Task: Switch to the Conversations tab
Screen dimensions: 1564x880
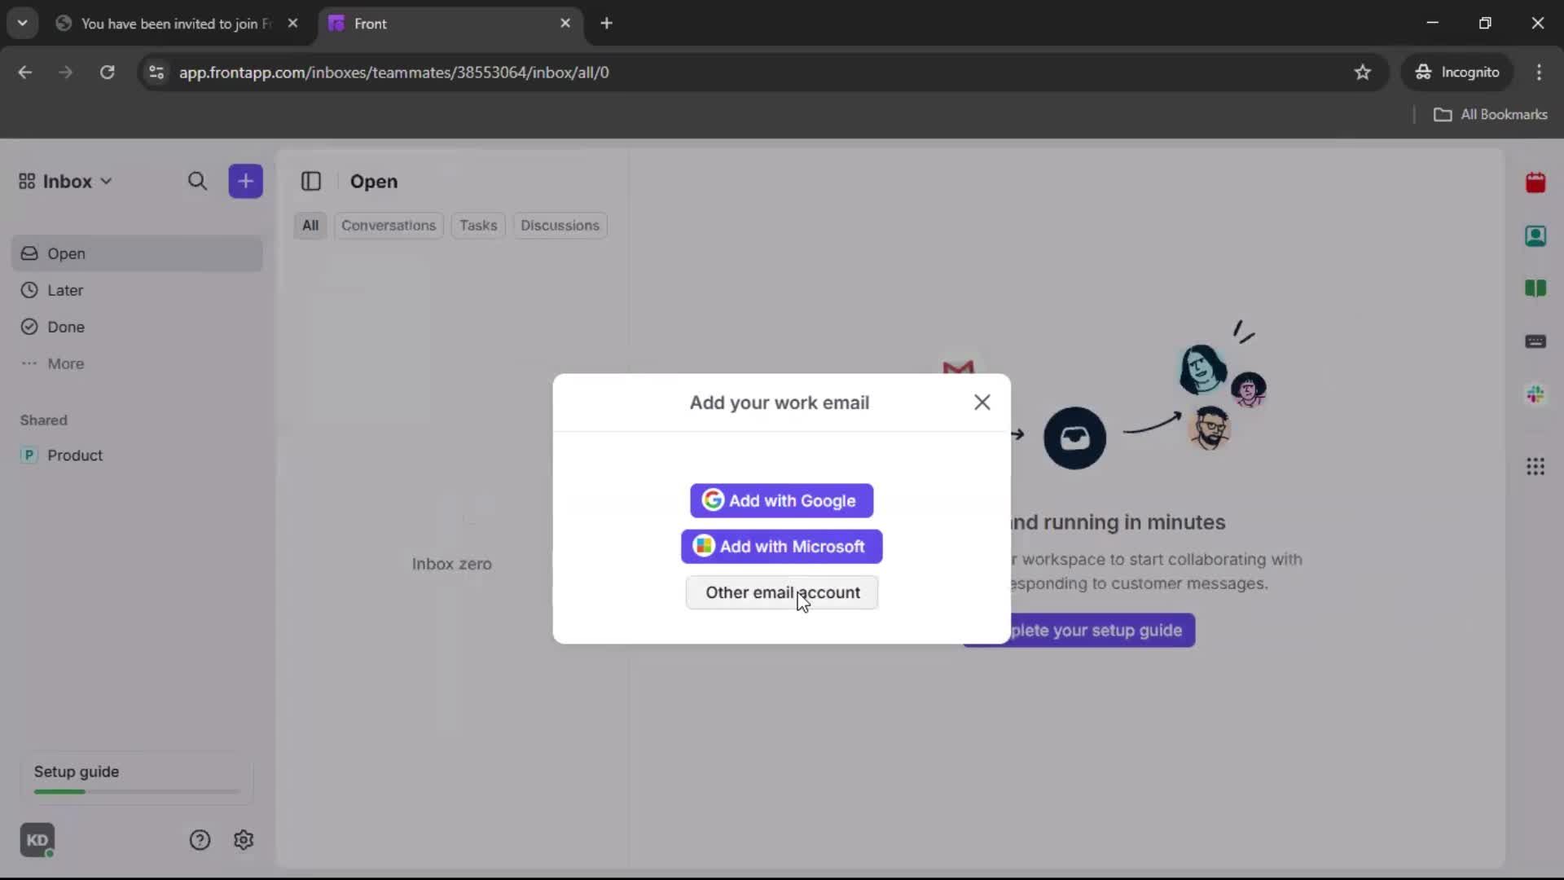Action: coord(389,226)
